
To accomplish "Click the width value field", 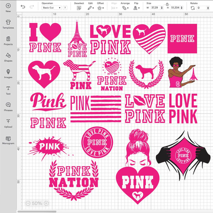I will click(x=155, y=8).
